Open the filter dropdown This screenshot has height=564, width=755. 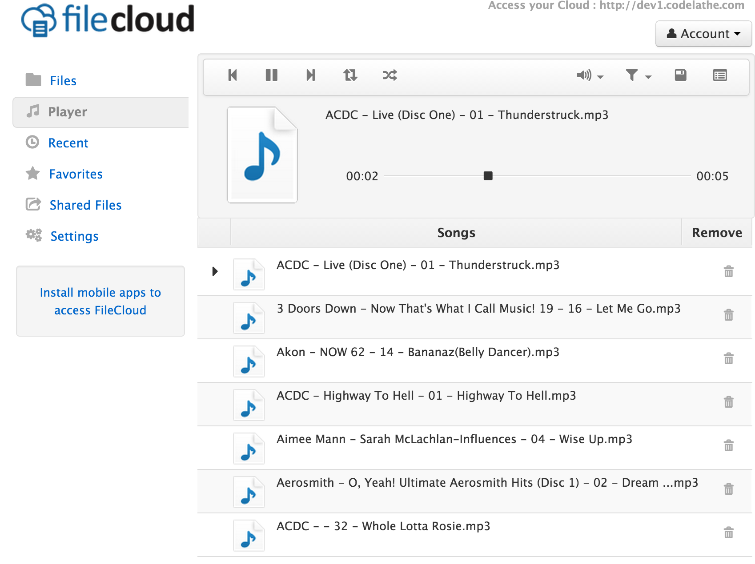click(639, 75)
